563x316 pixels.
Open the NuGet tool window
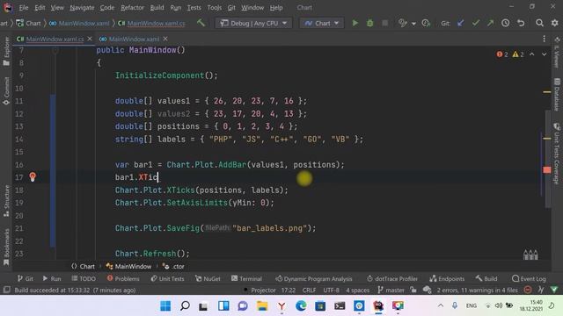(x=208, y=278)
